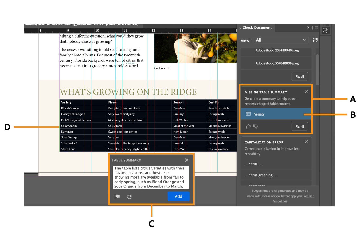Click Fix all below the AdobeStock image list
This screenshot has width=359, height=230.
tap(300, 76)
